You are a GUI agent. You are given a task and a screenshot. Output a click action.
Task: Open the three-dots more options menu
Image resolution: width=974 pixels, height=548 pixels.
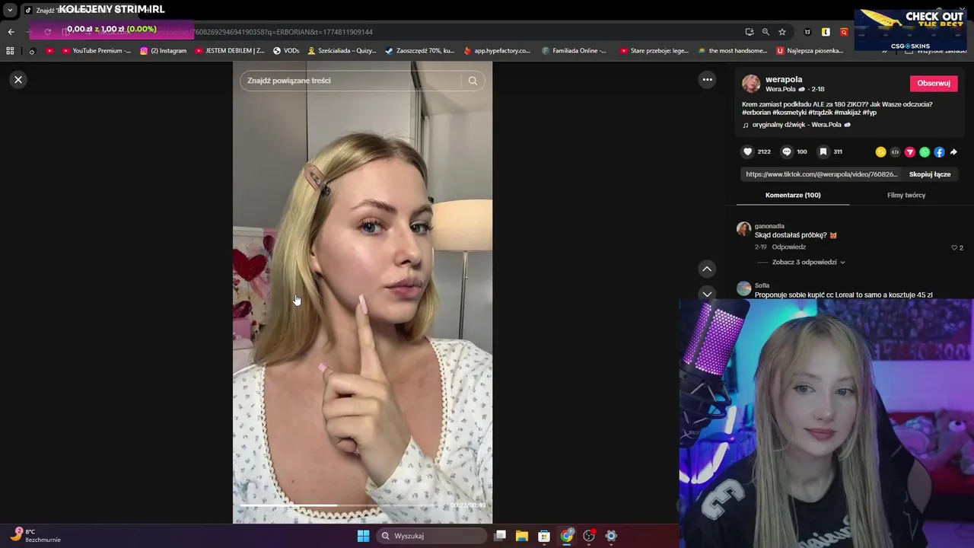point(707,80)
